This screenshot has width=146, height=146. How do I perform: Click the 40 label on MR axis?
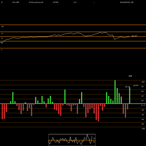click(x=142, y=96)
